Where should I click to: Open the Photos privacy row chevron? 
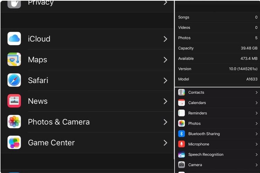click(x=257, y=123)
